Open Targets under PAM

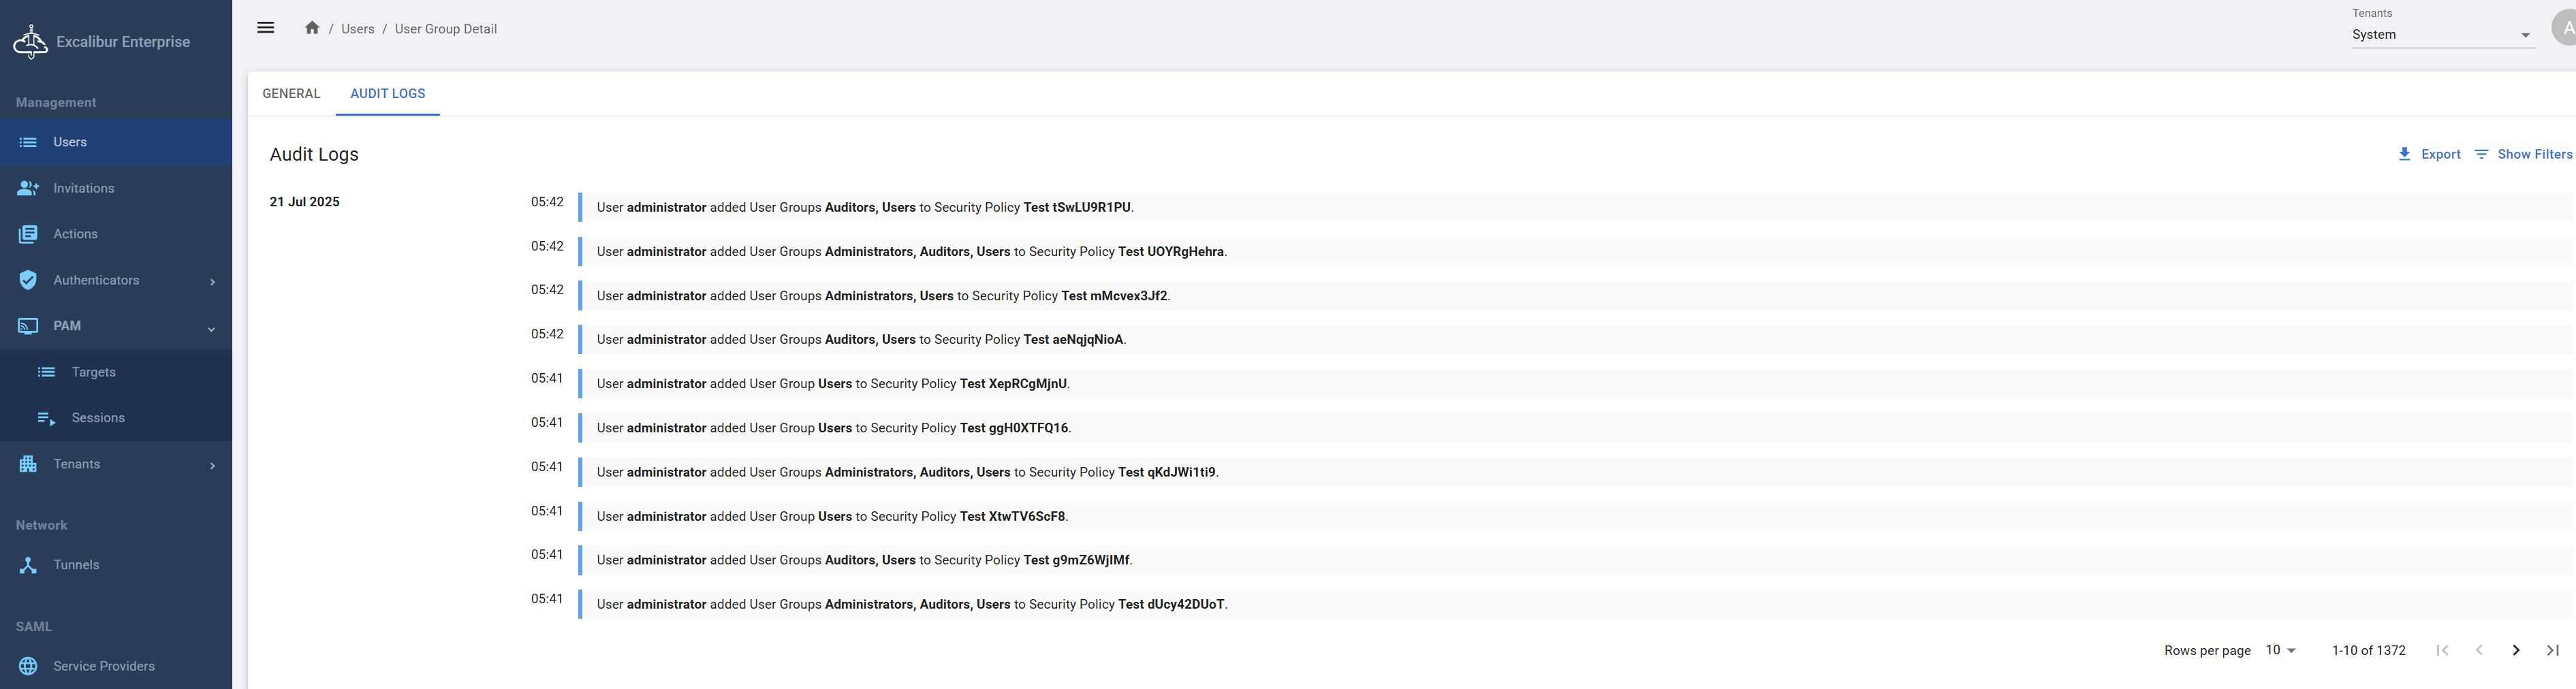coord(116,372)
